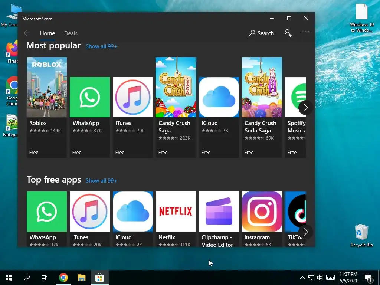
Task: Open taskbar search magnifier
Action: point(27,278)
